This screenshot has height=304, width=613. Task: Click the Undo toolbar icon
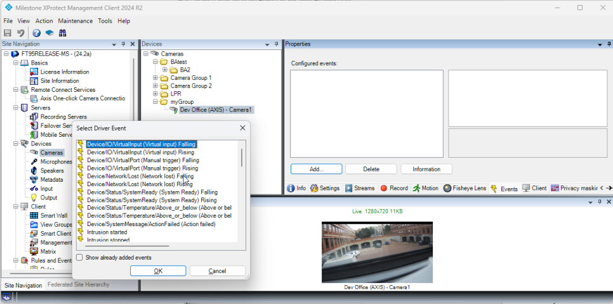21,33
